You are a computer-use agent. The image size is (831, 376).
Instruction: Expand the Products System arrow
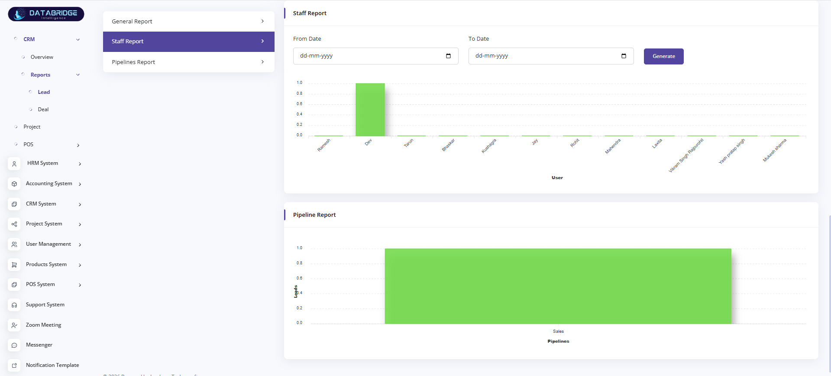coord(80,265)
